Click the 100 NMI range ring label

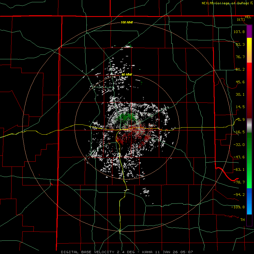127,22
